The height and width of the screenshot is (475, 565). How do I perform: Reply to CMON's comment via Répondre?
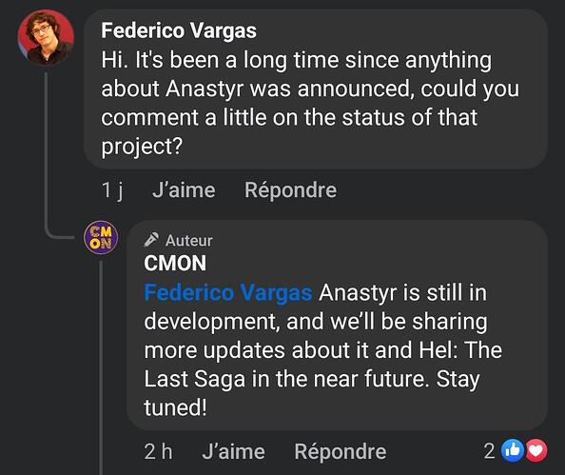click(x=341, y=451)
